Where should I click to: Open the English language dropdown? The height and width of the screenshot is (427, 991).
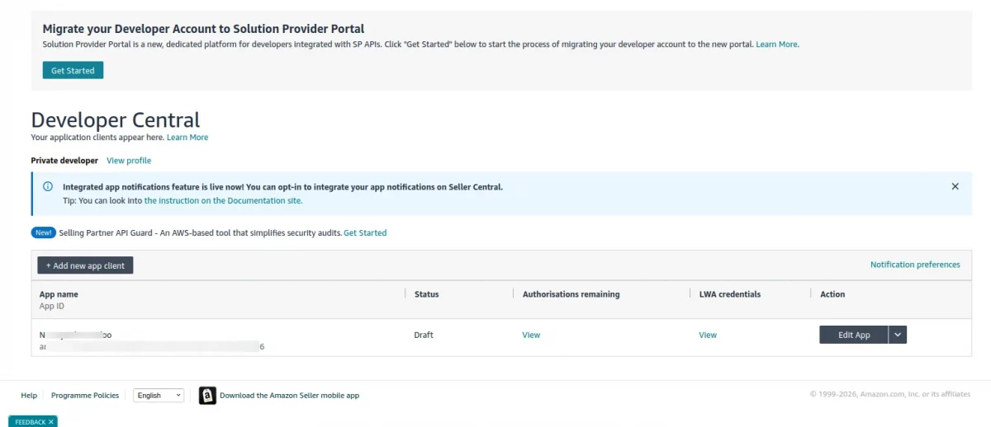coord(159,396)
